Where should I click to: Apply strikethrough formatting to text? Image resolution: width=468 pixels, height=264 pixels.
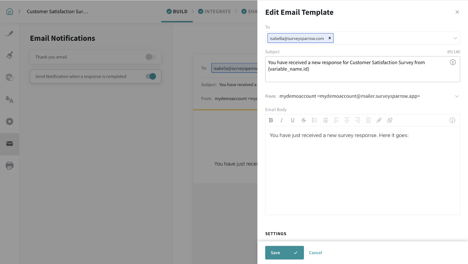[304, 120]
